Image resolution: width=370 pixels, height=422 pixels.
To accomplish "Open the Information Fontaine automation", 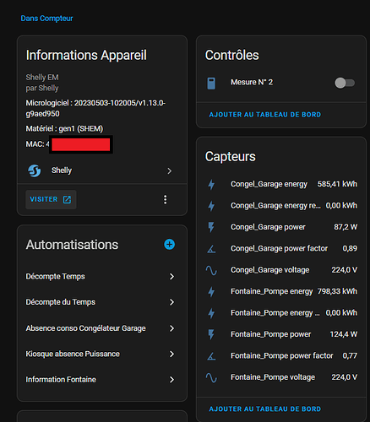I will [101, 380].
